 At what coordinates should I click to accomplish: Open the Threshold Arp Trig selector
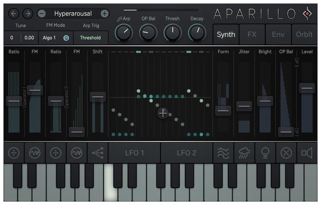(91, 38)
